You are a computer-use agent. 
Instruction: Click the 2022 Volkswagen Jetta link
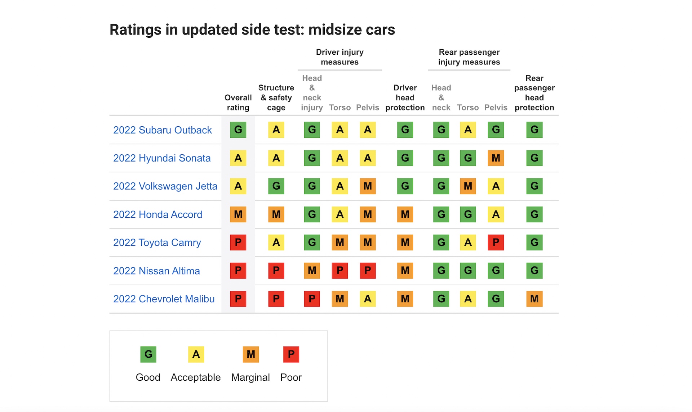[165, 186]
